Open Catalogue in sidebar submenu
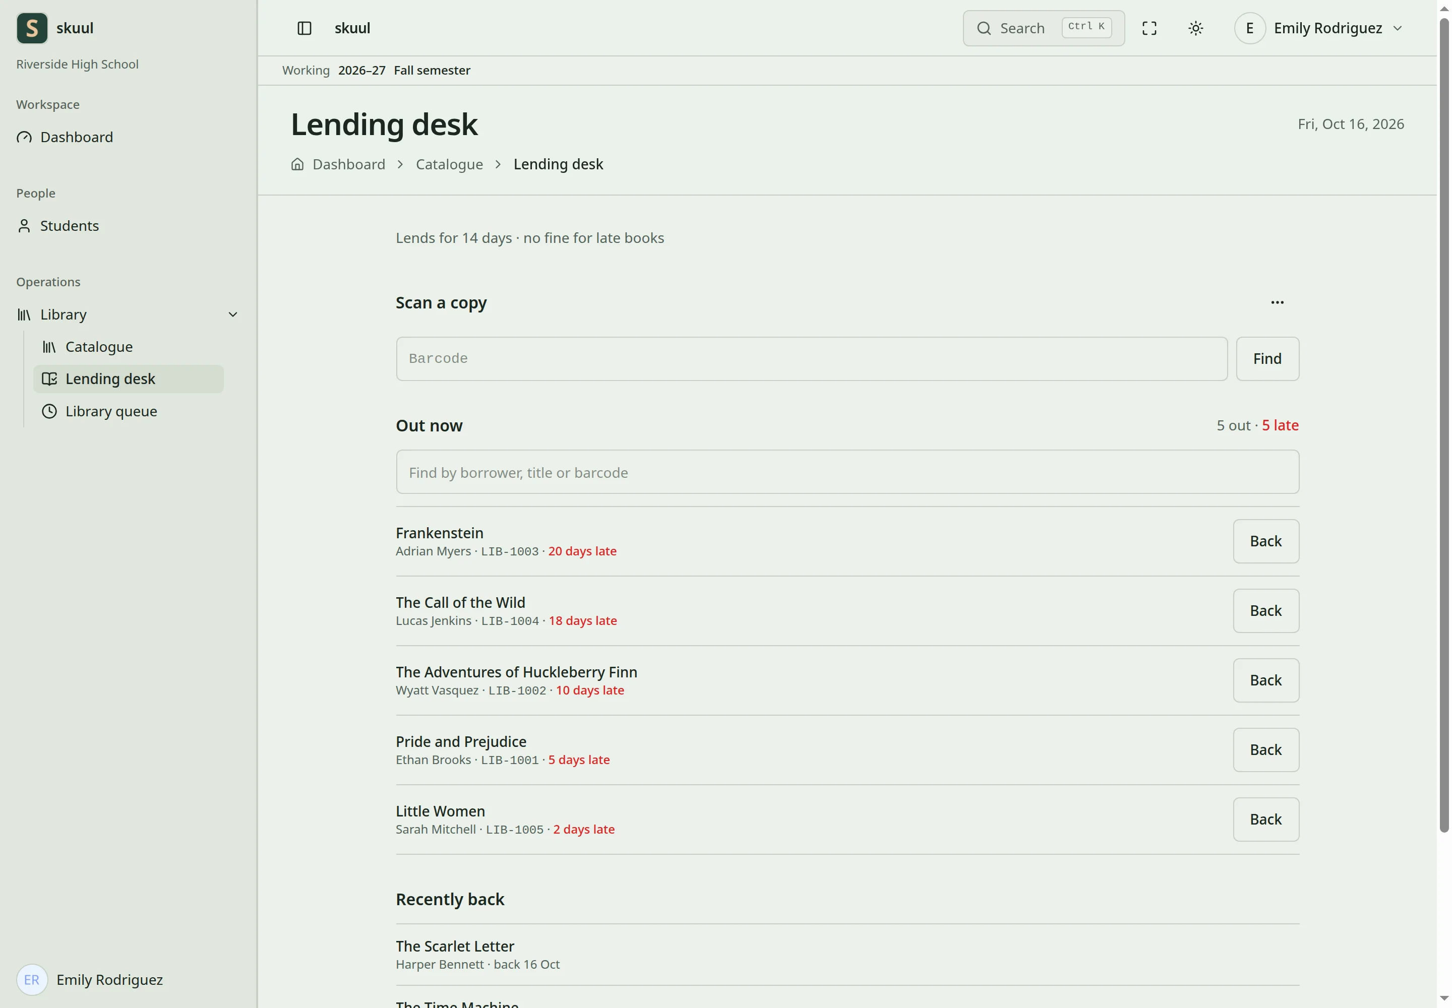This screenshot has width=1452, height=1008. (128, 347)
